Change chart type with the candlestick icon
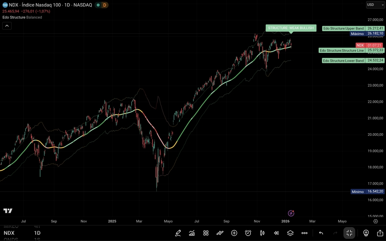 click(x=262, y=233)
